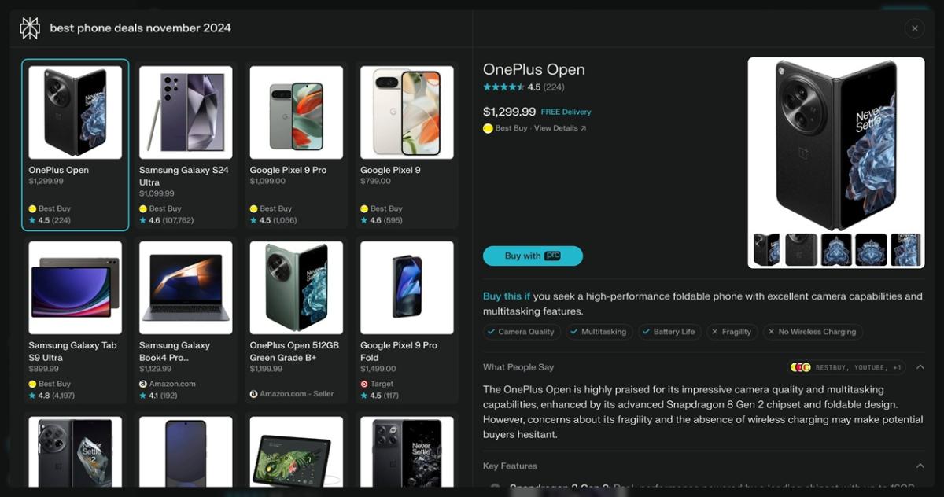
Task: Click the app logo in the top-left corner
Action: click(30, 28)
